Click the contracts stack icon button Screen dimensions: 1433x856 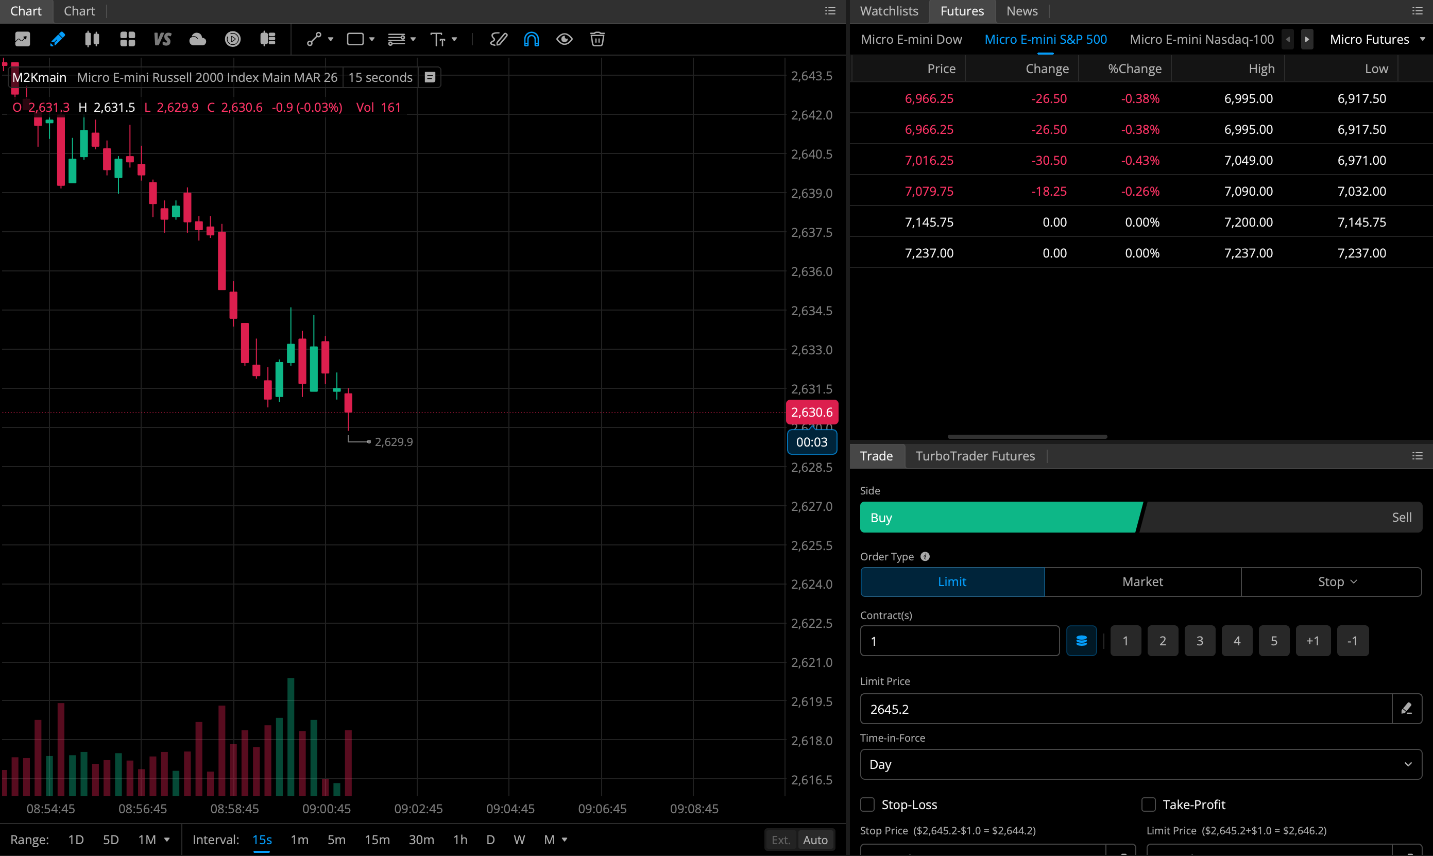tap(1081, 641)
